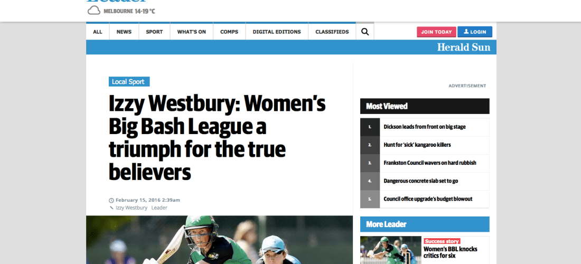Click the cloud weather icon

93,11
